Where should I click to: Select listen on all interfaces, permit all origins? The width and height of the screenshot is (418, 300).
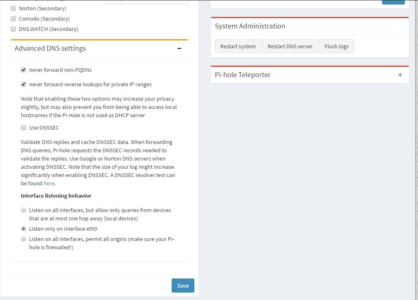(x=24, y=239)
